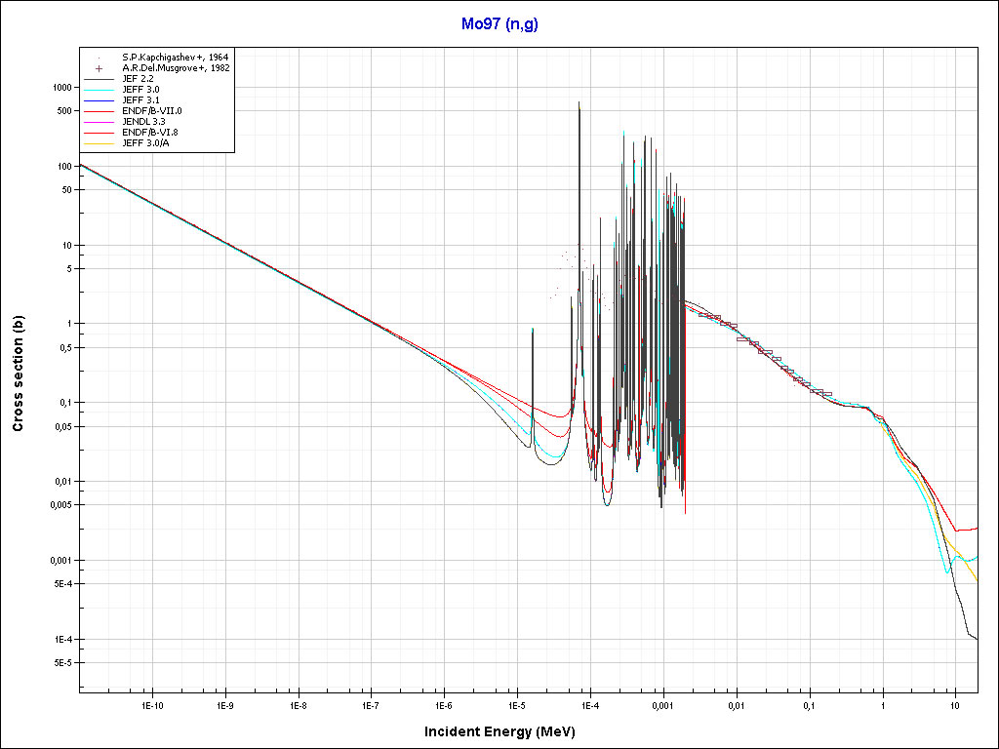Click the Mo97 (n,g) chart title
Viewport: 999px width, 749px height.
pyautogui.click(x=499, y=24)
